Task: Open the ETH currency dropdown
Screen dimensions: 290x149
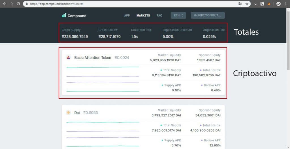Action: (x=178, y=15)
